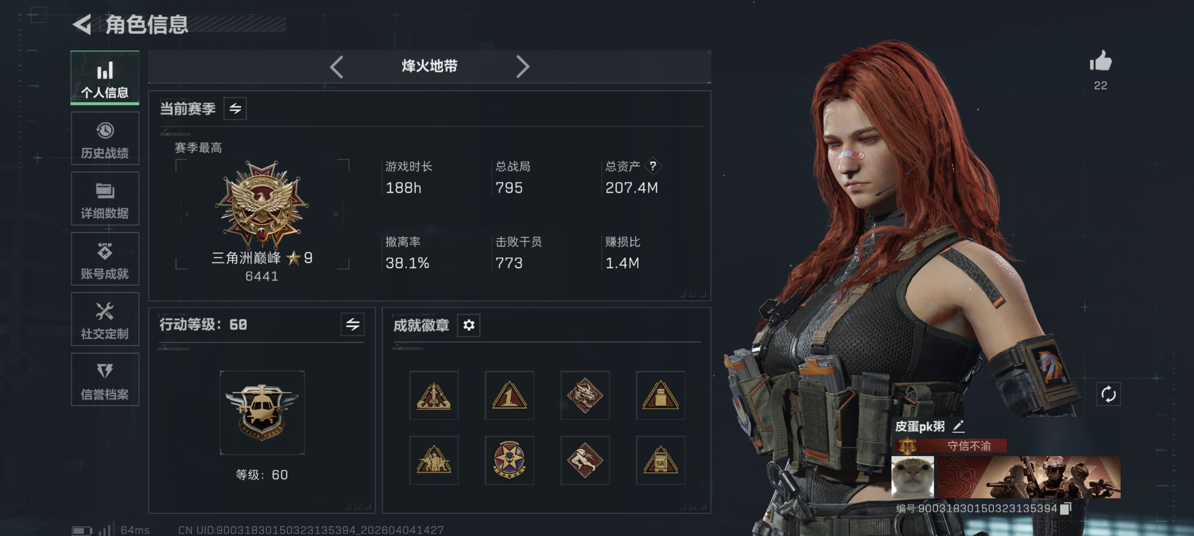Open the 信誉档案 section
The height and width of the screenshot is (536, 1194).
tap(105, 380)
